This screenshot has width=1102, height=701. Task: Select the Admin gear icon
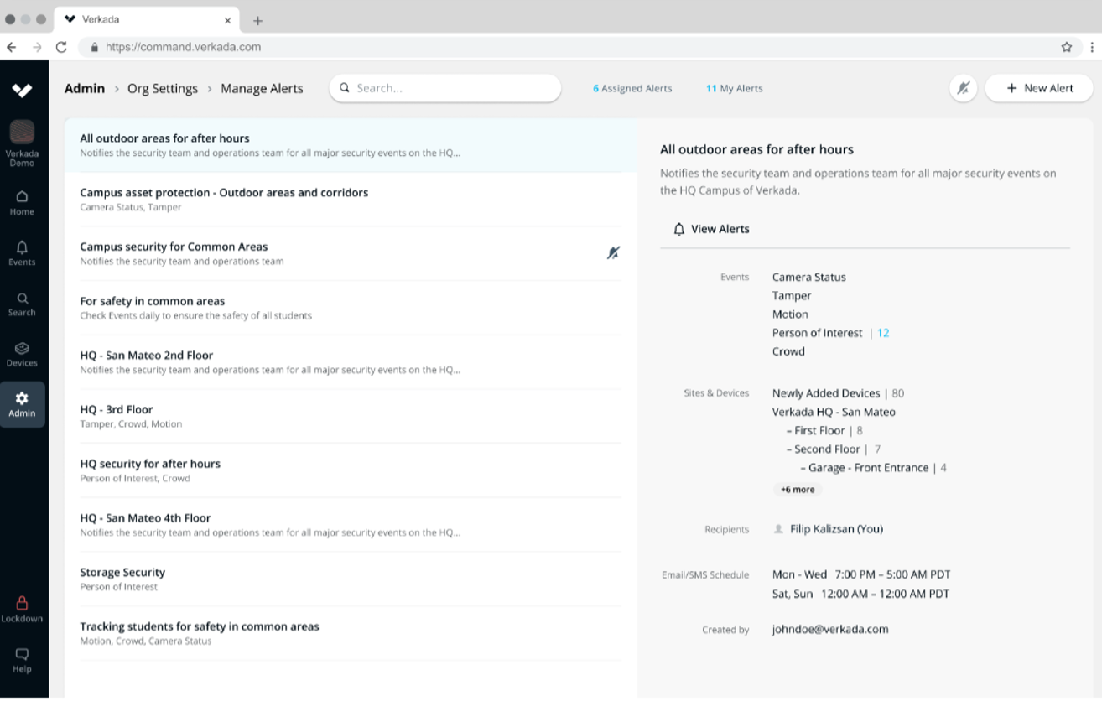tap(22, 402)
